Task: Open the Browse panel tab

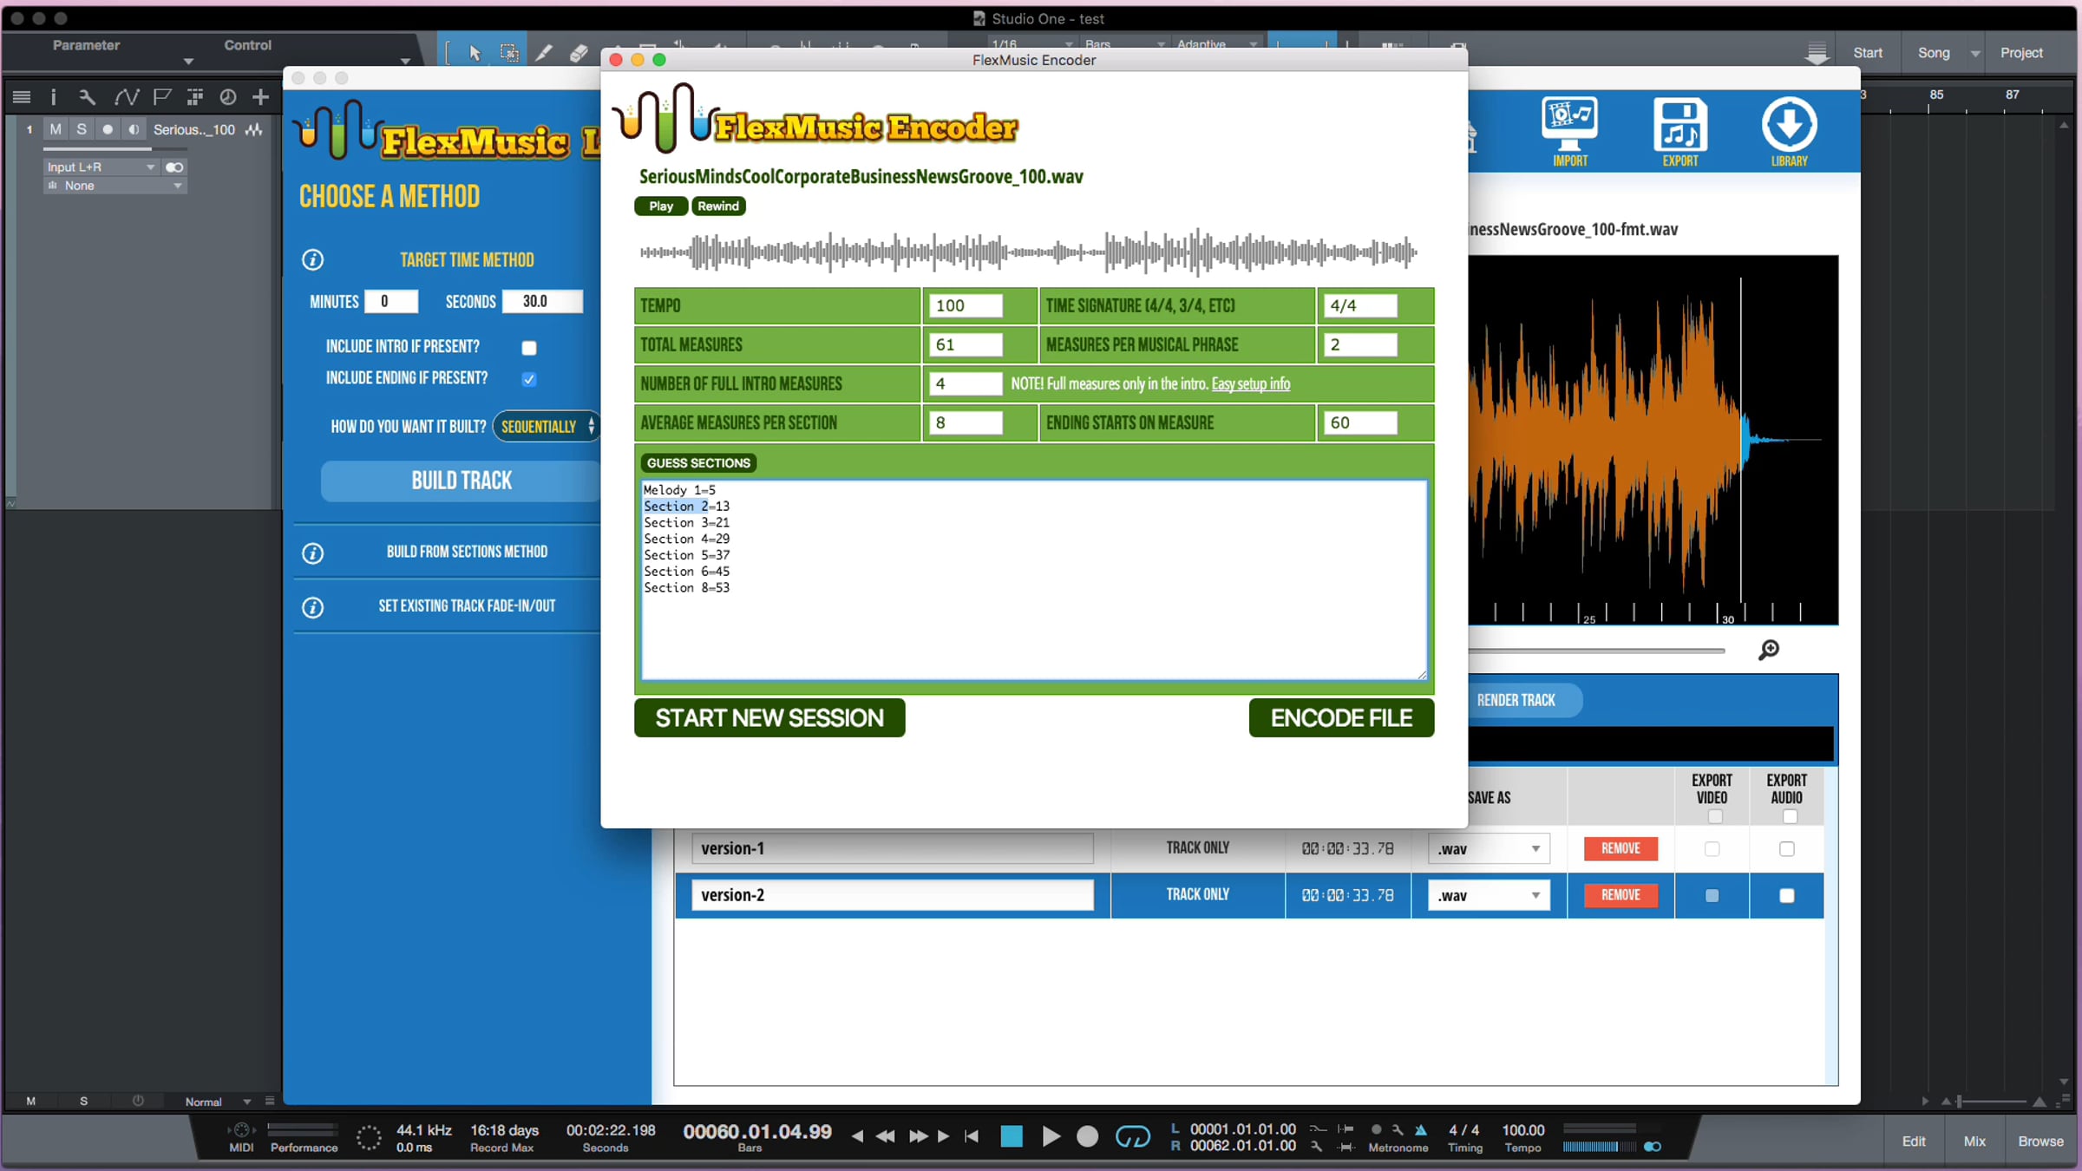Action: tap(2040, 1141)
